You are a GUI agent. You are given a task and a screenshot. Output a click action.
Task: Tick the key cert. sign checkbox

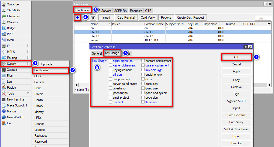coord(143,70)
